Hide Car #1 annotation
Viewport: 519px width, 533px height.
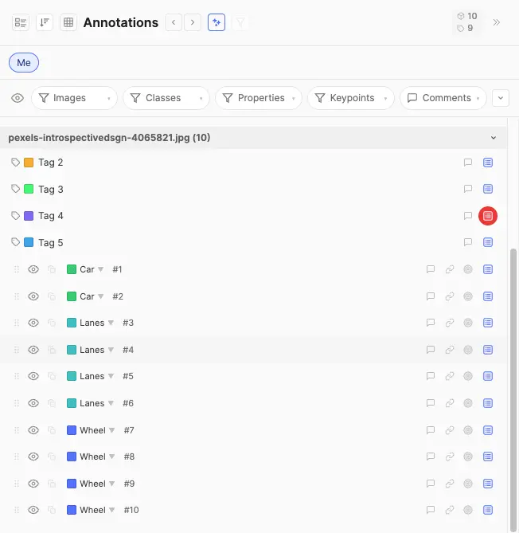(33, 269)
